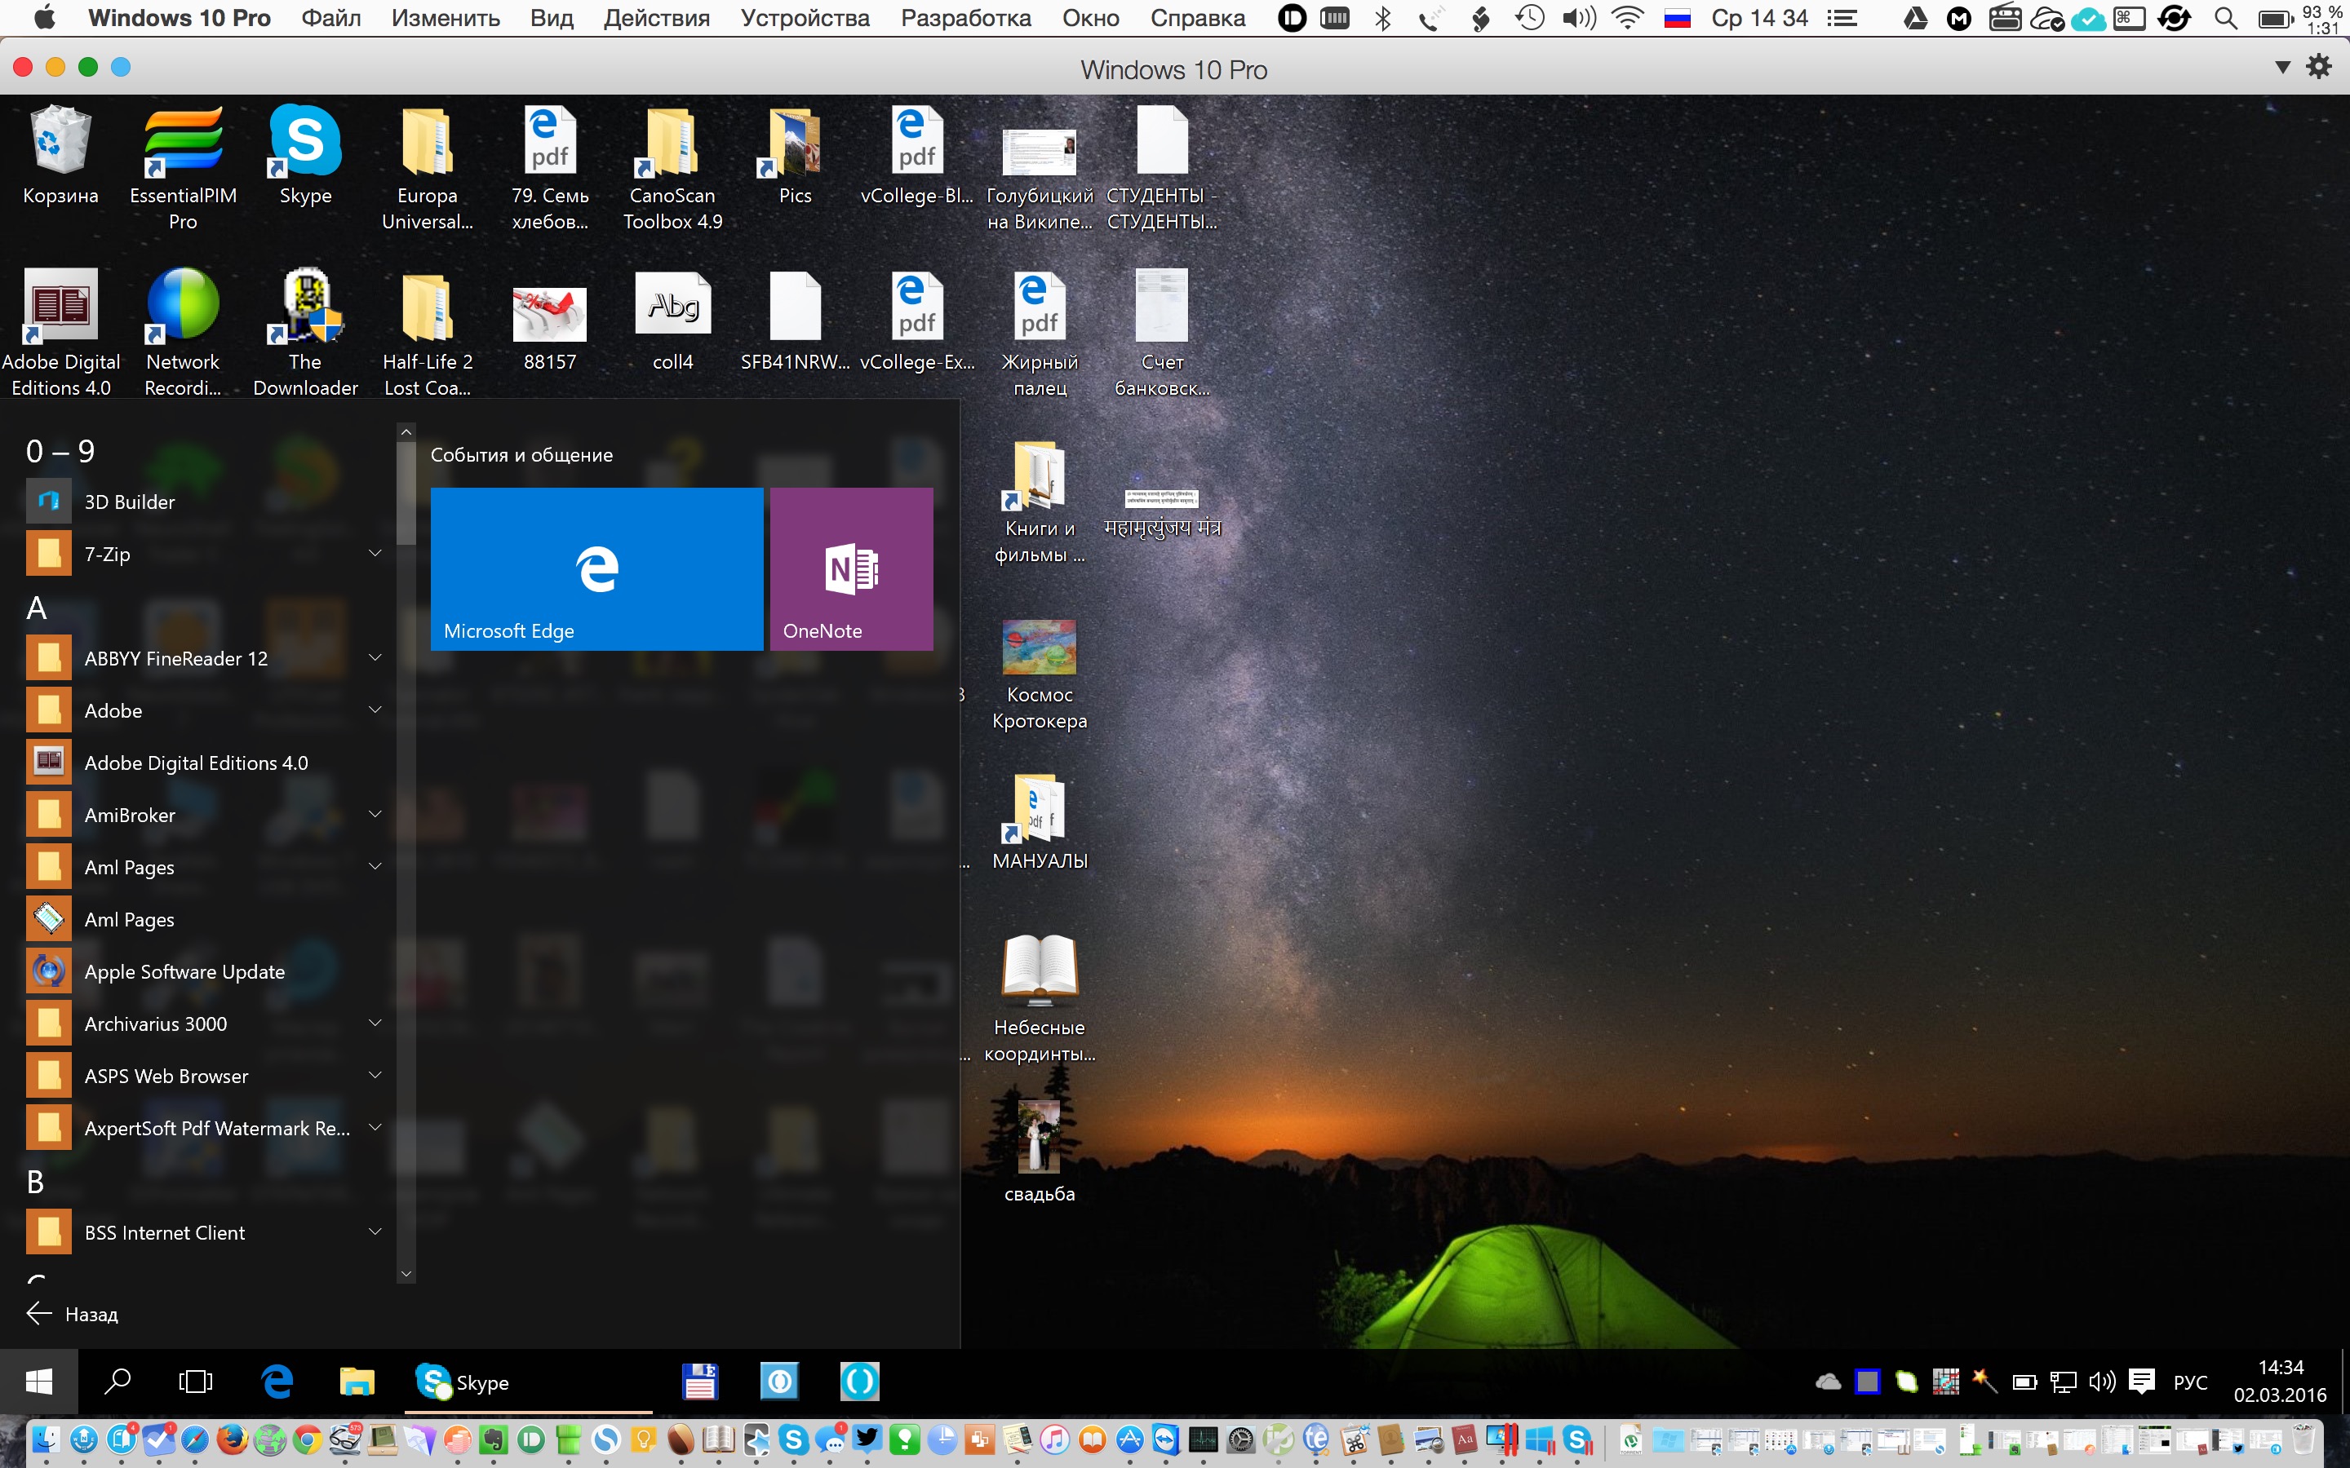Launch 3D Builder from app list
Image resolution: width=2350 pixels, height=1468 pixels.
click(129, 502)
